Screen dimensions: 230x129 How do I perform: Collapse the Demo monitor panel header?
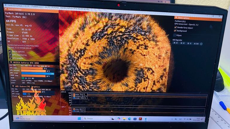click(x=6, y=9)
